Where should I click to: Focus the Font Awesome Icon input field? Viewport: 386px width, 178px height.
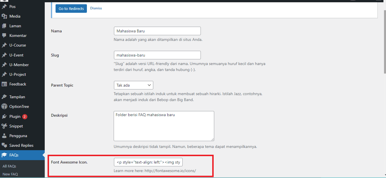point(148,162)
